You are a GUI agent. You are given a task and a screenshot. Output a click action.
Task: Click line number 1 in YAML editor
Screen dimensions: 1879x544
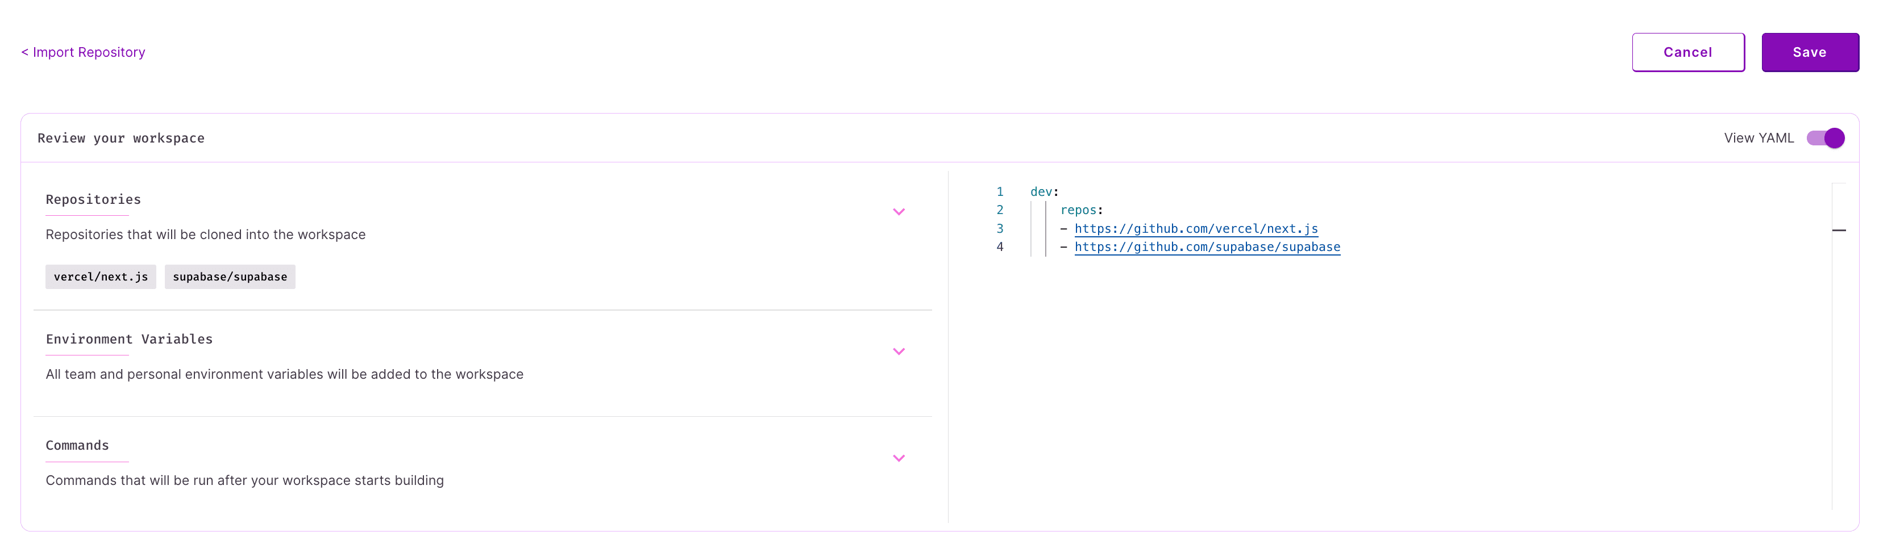click(999, 191)
